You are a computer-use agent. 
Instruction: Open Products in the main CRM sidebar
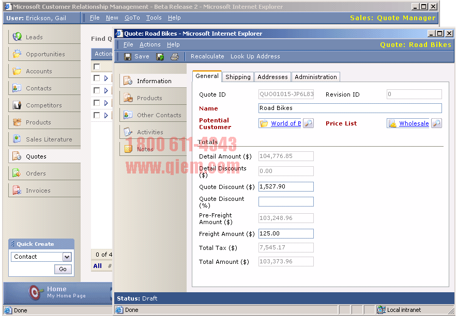pyautogui.click(x=44, y=122)
